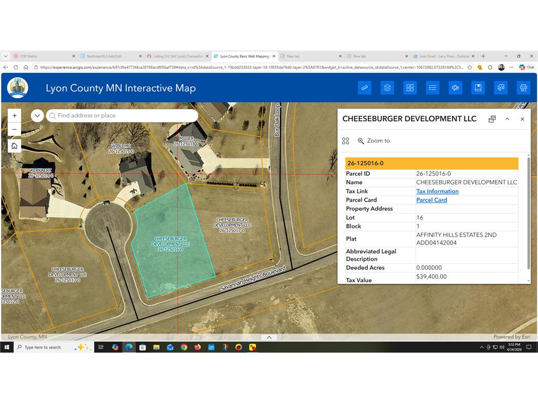
Task: Open browser settings ellipsis menu
Action: pos(512,67)
